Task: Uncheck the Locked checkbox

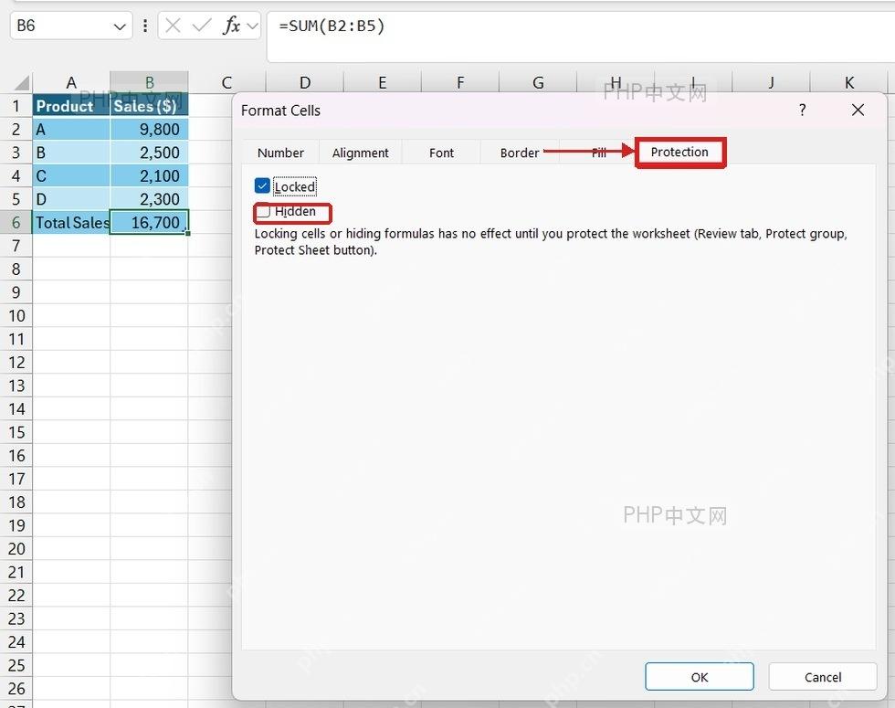Action: click(262, 186)
